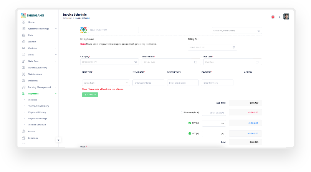Click the VAT percentage input
311x172 pixels.
(214, 134)
